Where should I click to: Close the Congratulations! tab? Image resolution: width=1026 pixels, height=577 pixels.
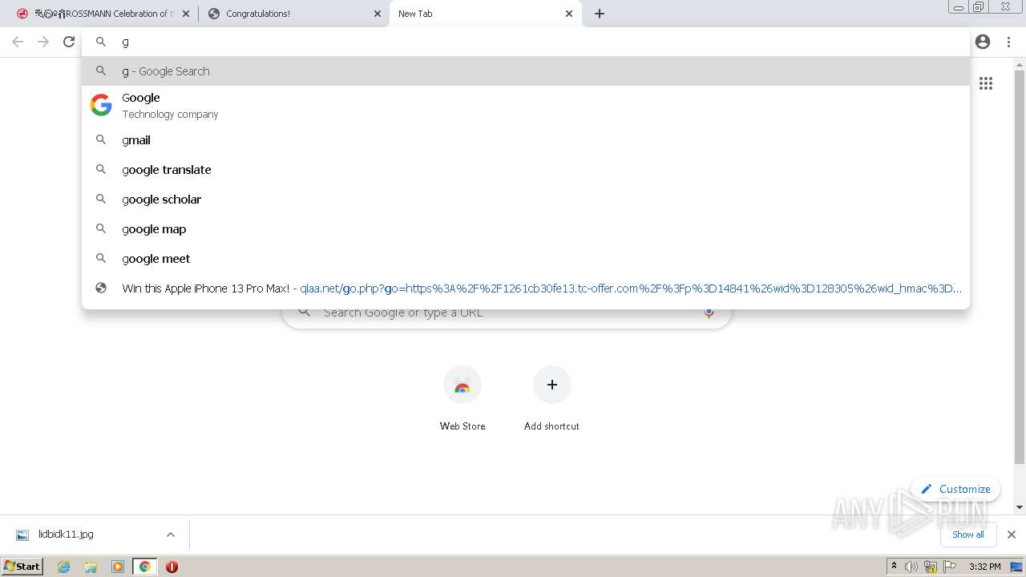[x=378, y=14]
